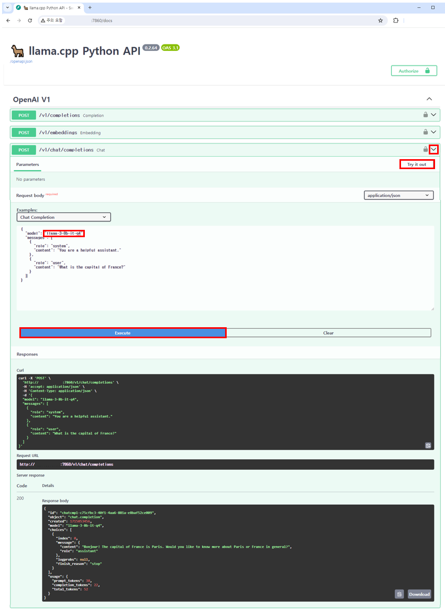Click the 200 response code

pyautogui.click(x=20, y=498)
